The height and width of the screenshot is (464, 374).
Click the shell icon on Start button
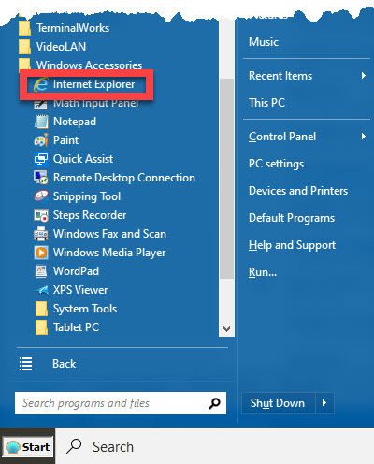(13, 447)
